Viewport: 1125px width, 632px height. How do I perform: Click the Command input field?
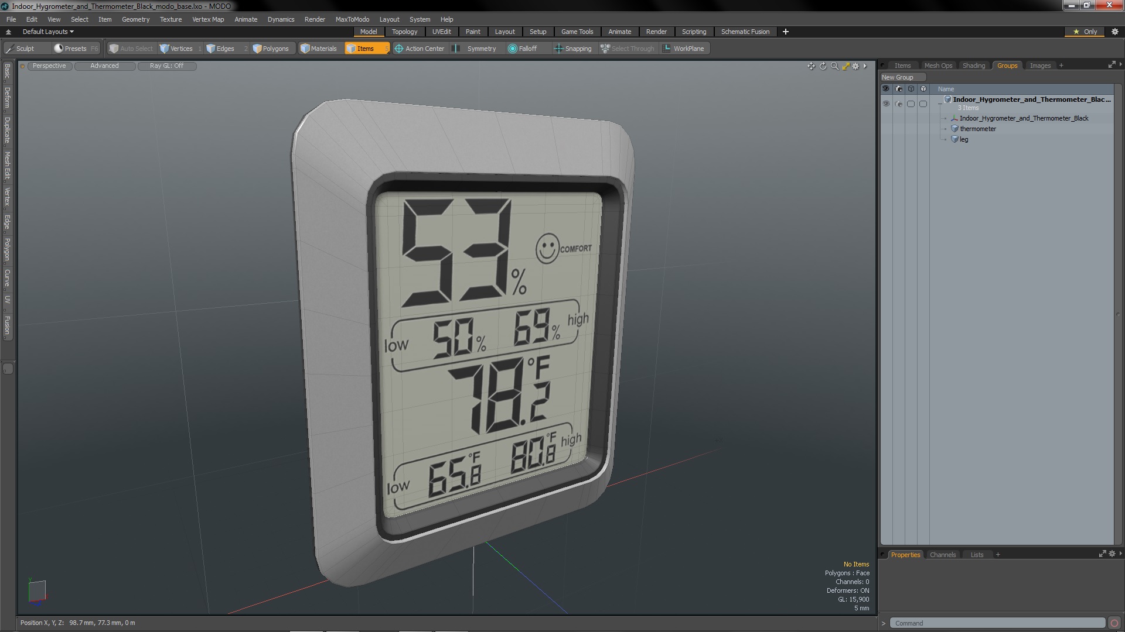coord(996,623)
